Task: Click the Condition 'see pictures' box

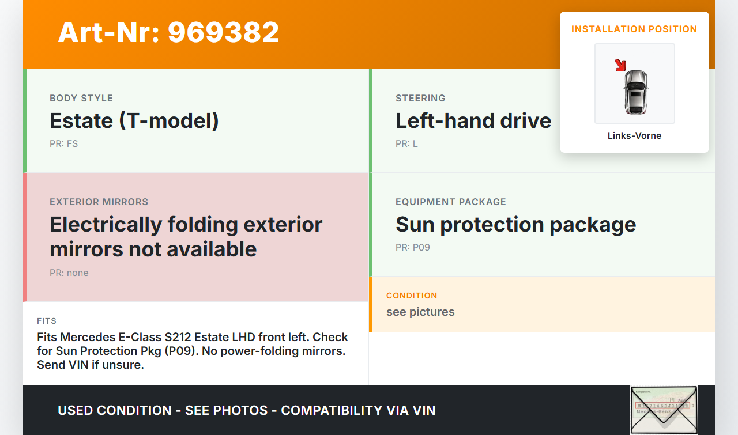Action: pyautogui.click(x=542, y=304)
